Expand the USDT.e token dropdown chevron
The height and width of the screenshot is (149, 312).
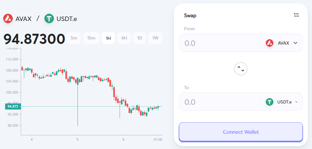(296, 102)
